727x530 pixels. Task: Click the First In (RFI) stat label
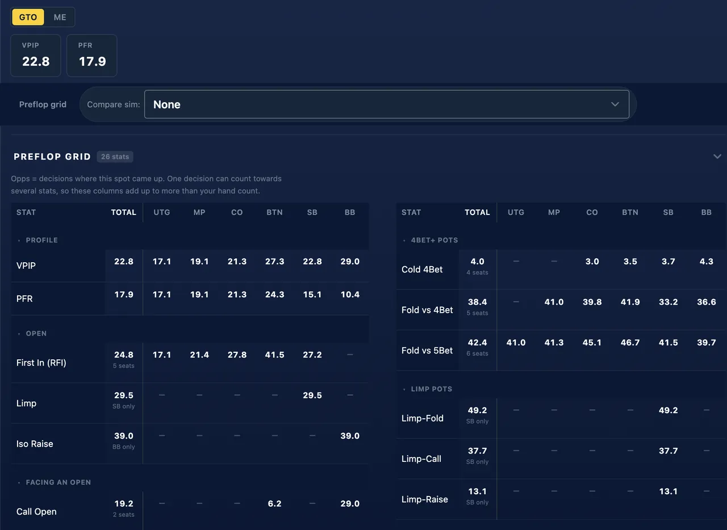coord(41,363)
